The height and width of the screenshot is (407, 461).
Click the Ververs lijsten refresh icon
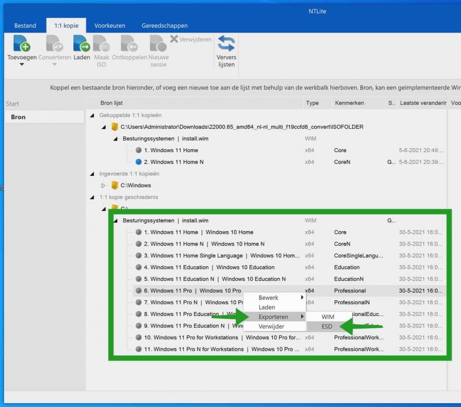tap(226, 44)
